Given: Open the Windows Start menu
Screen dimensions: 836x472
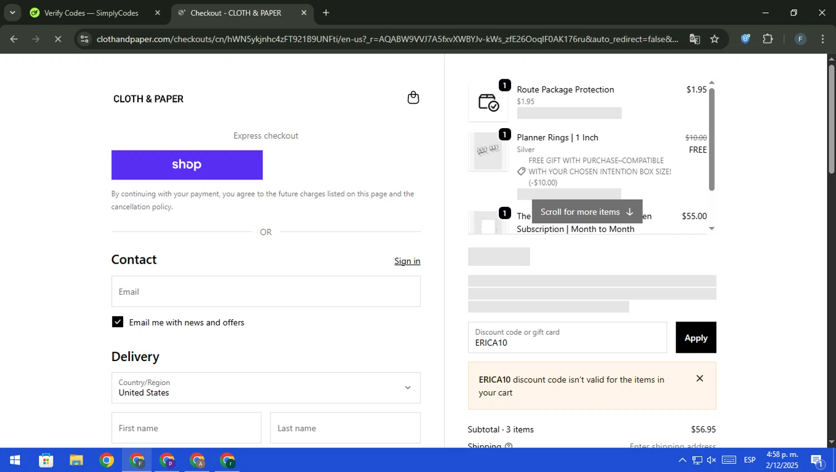Looking at the screenshot, I should point(15,460).
